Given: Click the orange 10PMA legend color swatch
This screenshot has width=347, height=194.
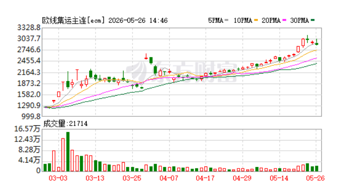Looking at the screenshot, I should tap(256, 20).
